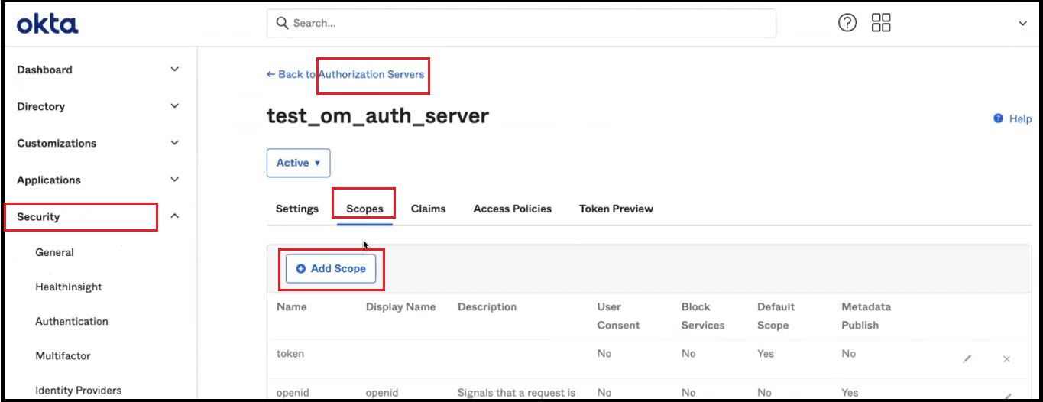
Task: Click the edit pencil for token scope
Action: pos(967,358)
